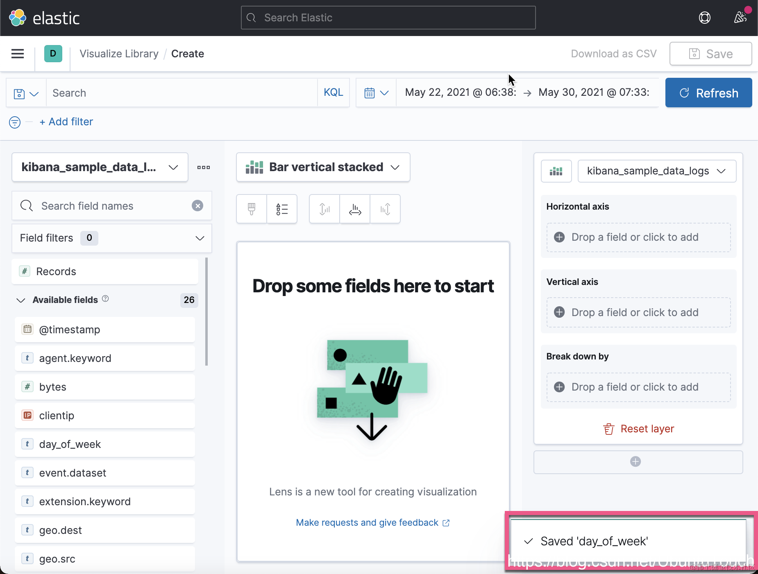This screenshot has width=758, height=574.
Task: Click the KQL Search query input
Action: pyautogui.click(x=182, y=93)
